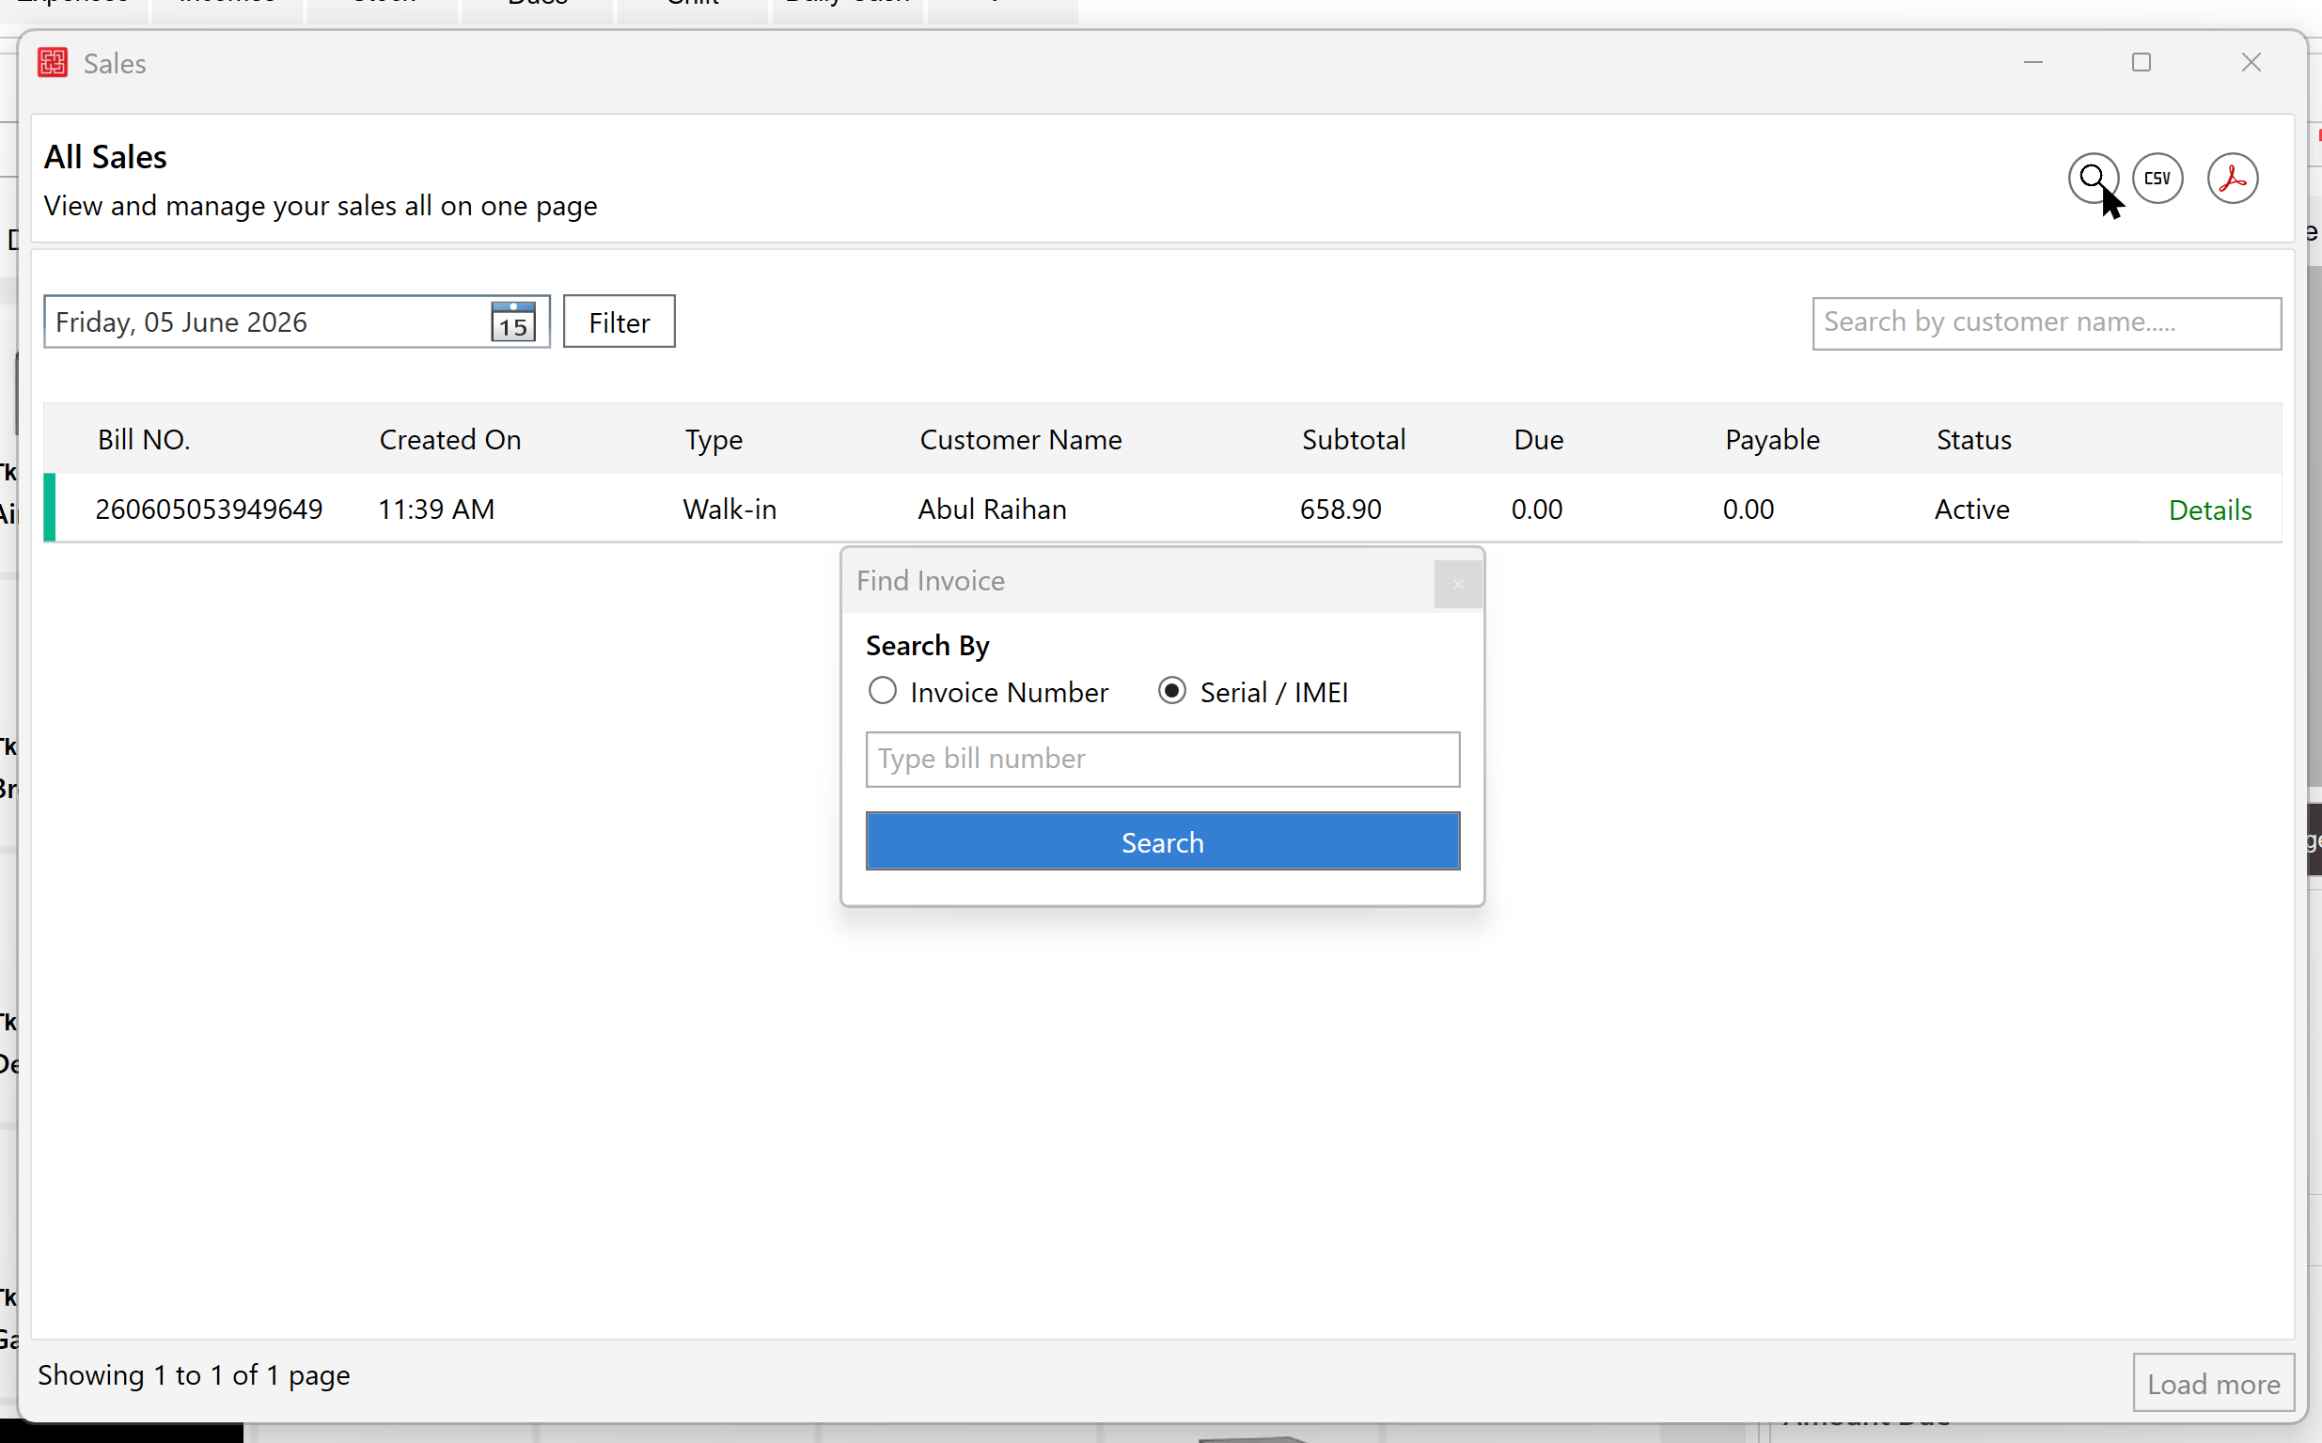Click bill number 260605053949649
The height and width of the screenshot is (1443, 2322).
click(209, 509)
